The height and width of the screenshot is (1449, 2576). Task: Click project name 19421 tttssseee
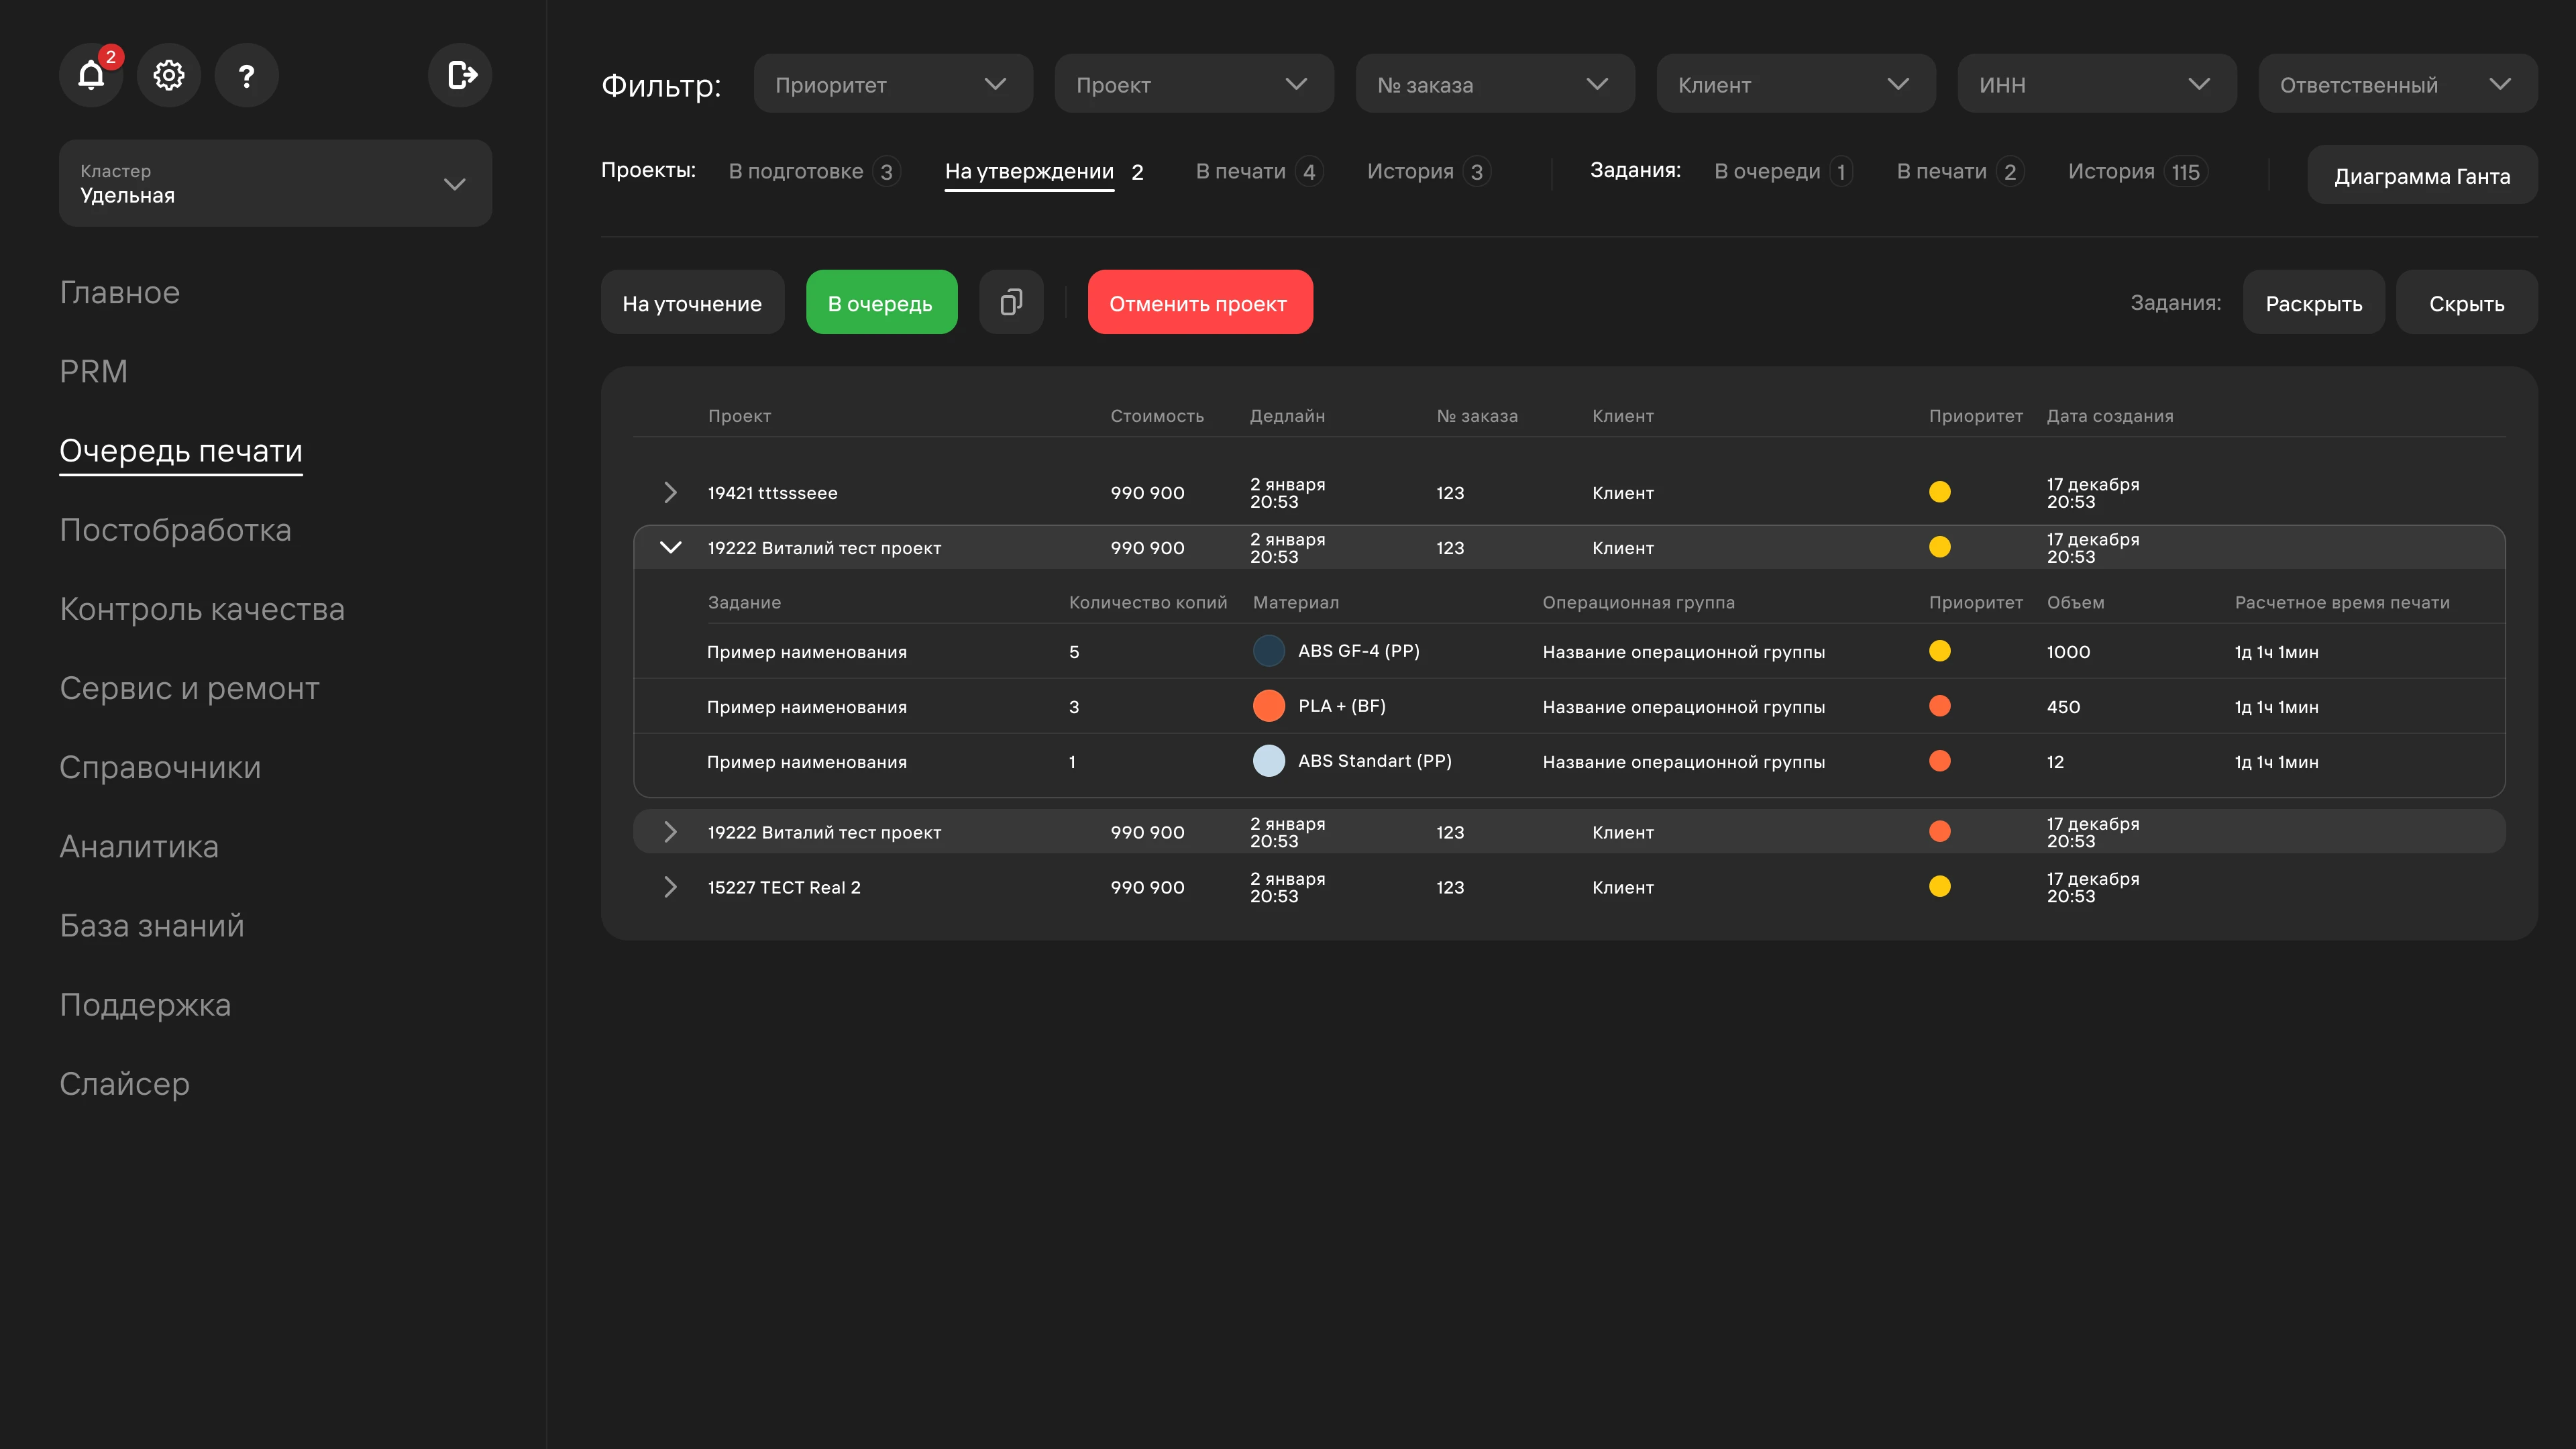(772, 493)
